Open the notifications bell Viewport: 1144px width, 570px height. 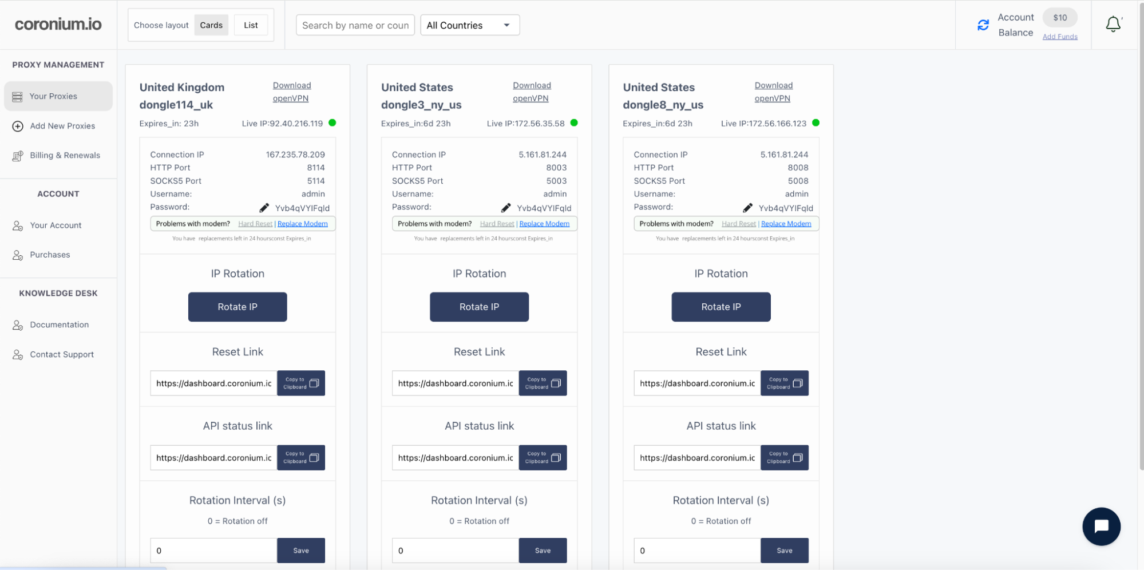tap(1113, 24)
